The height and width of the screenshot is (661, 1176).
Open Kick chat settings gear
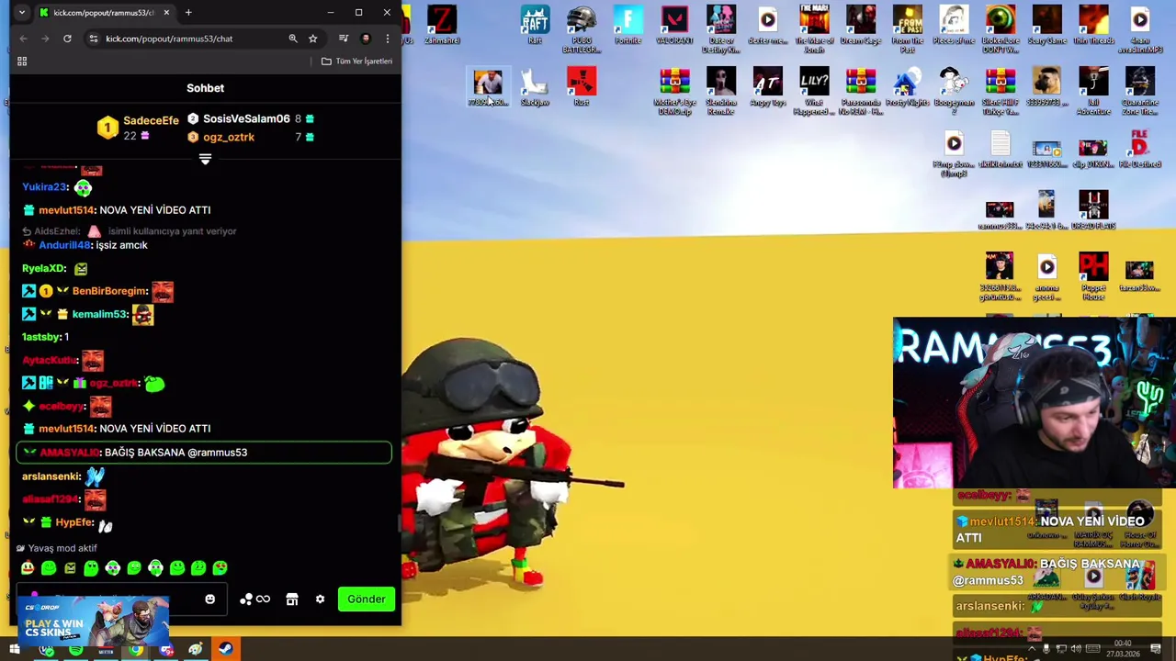tap(320, 599)
